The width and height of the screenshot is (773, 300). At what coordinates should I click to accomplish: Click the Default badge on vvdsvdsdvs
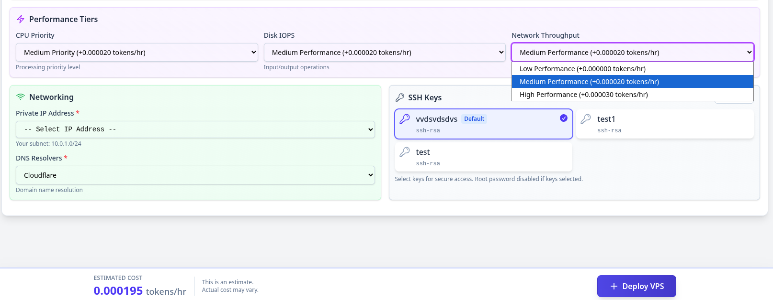pyautogui.click(x=474, y=119)
